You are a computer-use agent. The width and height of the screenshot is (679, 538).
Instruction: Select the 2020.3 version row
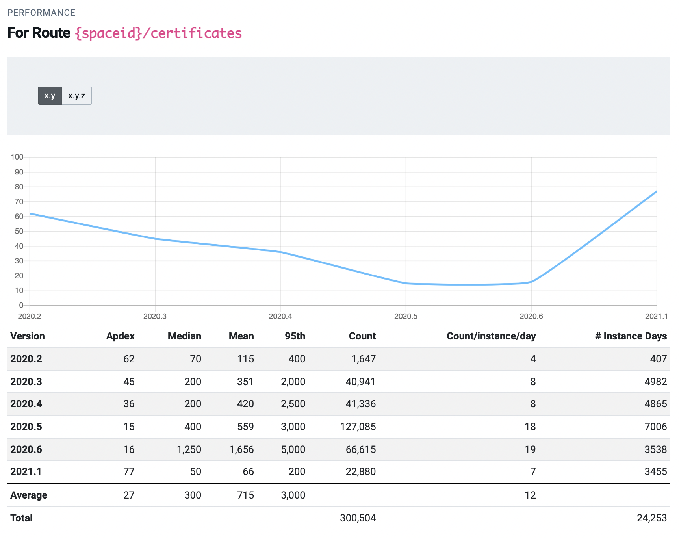pyautogui.click(x=26, y=382)
